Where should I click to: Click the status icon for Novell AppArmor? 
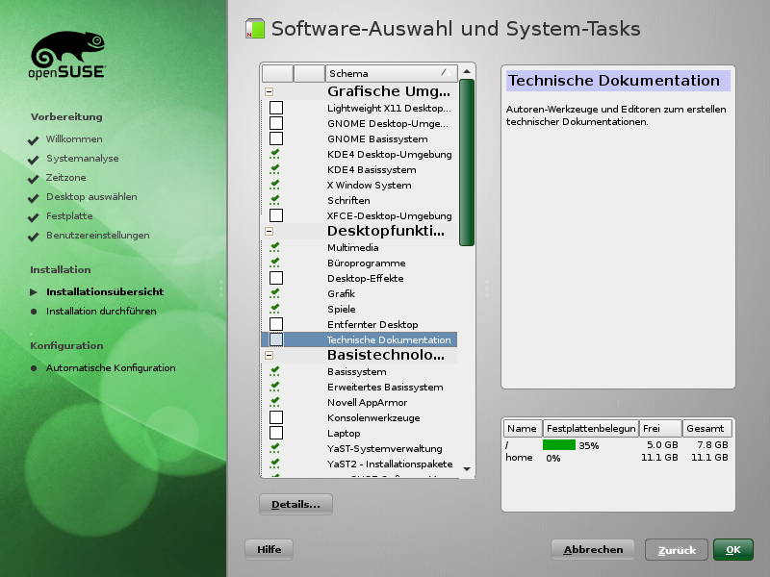(x=275, y=402)
